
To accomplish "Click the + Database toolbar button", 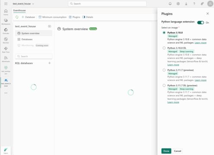I will click(x=28, y=17).
